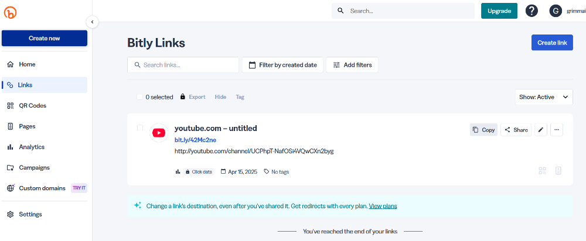Open the Show: Active dropdown
The width and height of the screenshot is (586, 241).
(544, 97)
